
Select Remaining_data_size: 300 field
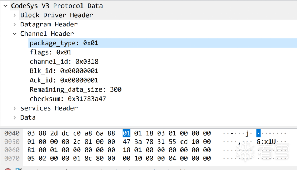click(x=75, y=89)
